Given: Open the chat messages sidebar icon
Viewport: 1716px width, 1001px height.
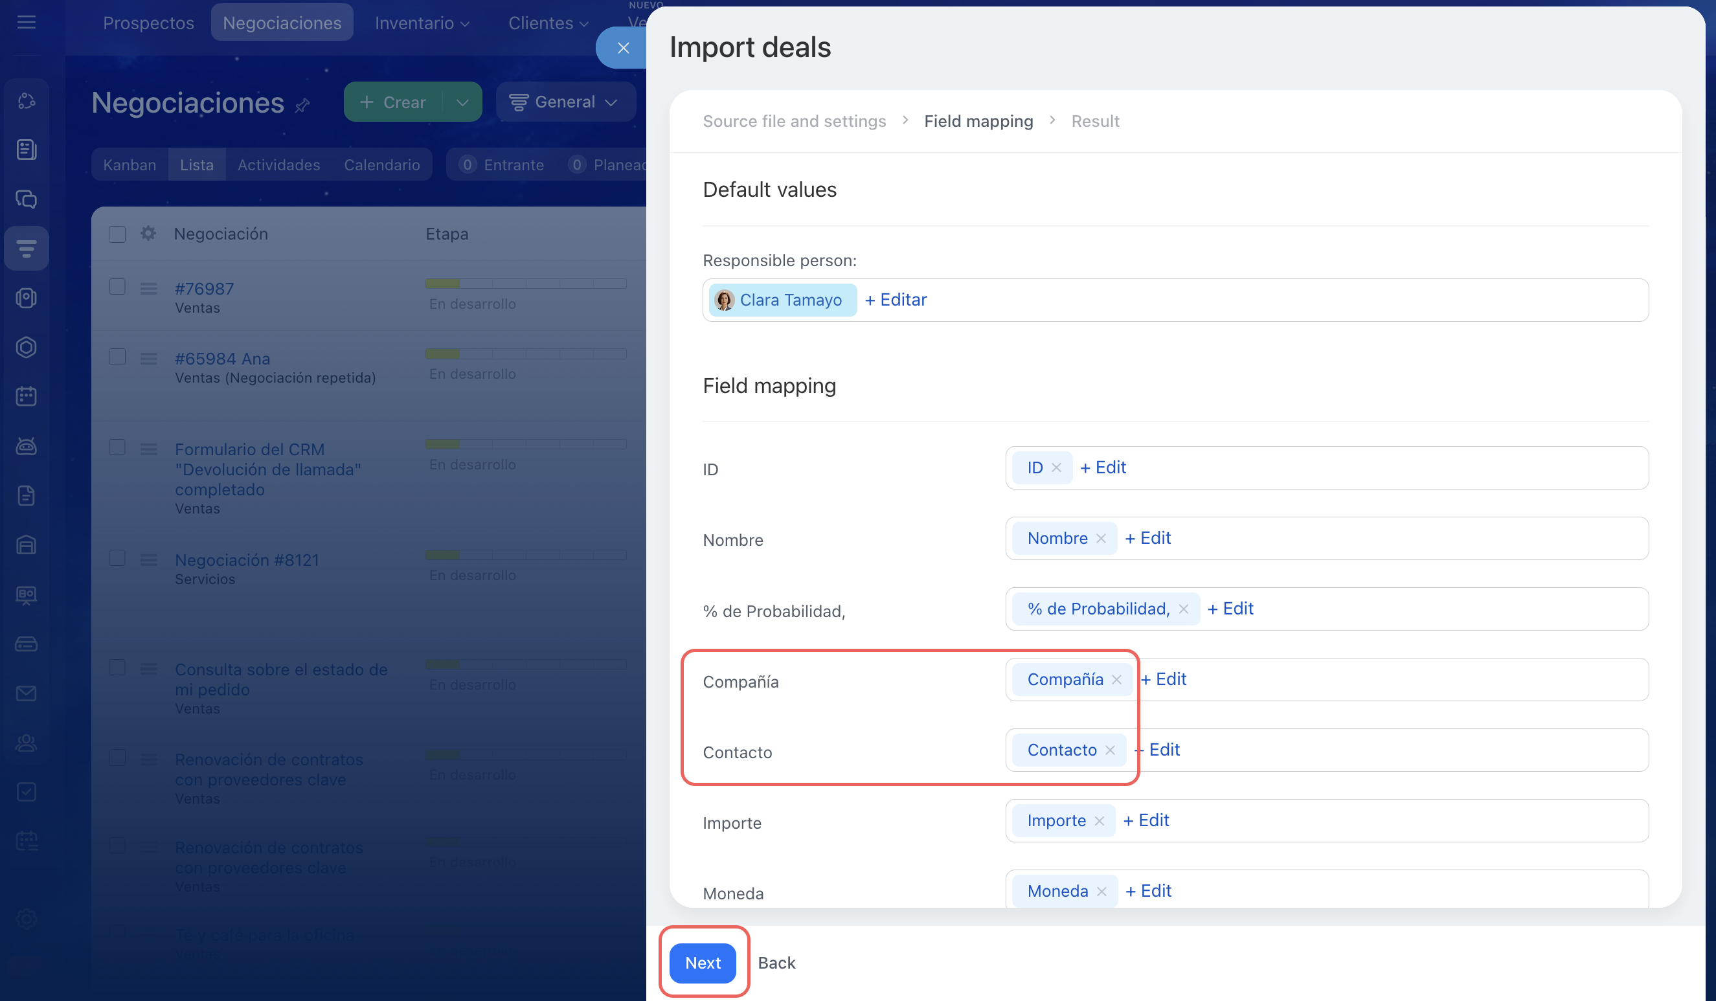Looking at the screenshot, I should (x=26, y=199).
